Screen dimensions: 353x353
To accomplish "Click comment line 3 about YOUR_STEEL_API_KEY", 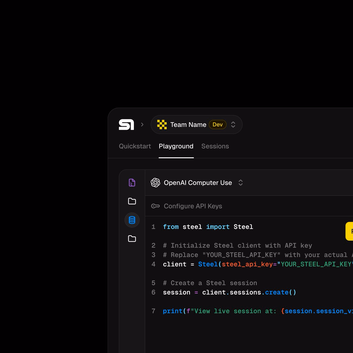I will coord(258,255).
